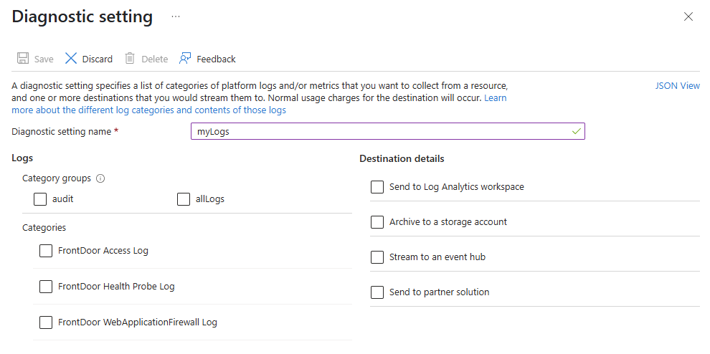Open the Learn more about log categories link
Viewport: 710px width, 354px height.
click(148, 110)
